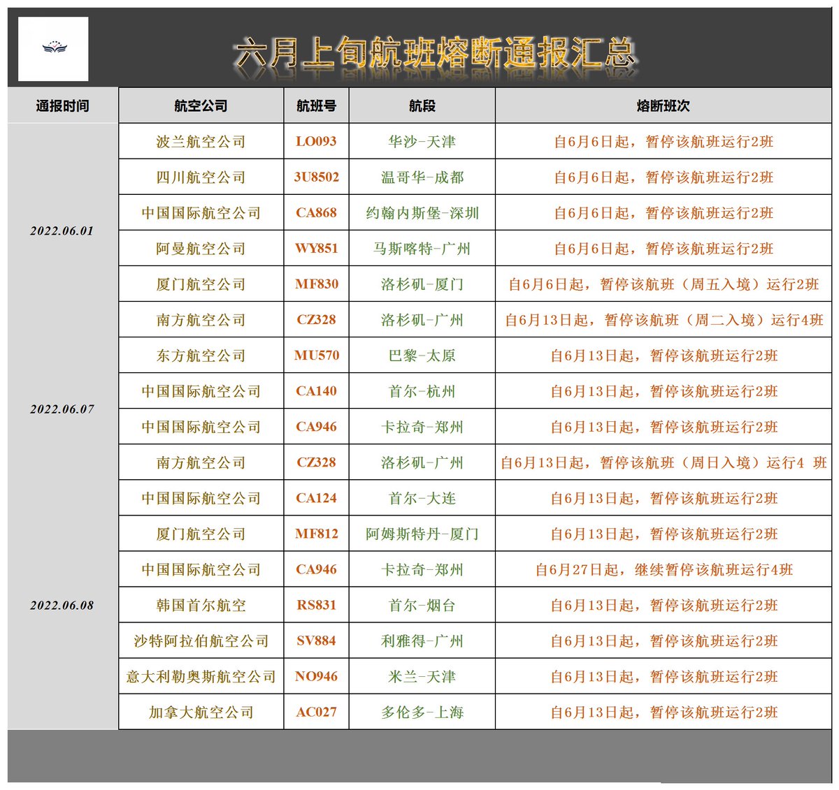Select the 沙特阿拉伯航空公司 cell

201,641
